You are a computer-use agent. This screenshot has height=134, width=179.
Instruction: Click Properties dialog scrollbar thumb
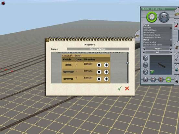(x=128, y=63)
